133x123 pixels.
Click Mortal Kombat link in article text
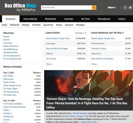click(x=80, y=113)
